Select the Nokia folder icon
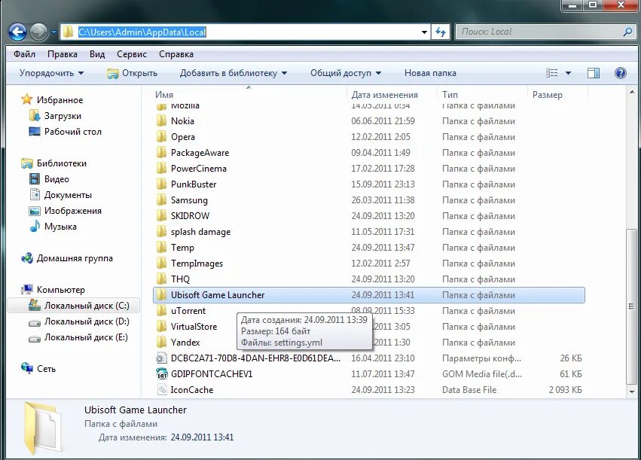Image resolution: width=641 pixels, height=460 pixels. 161,121
